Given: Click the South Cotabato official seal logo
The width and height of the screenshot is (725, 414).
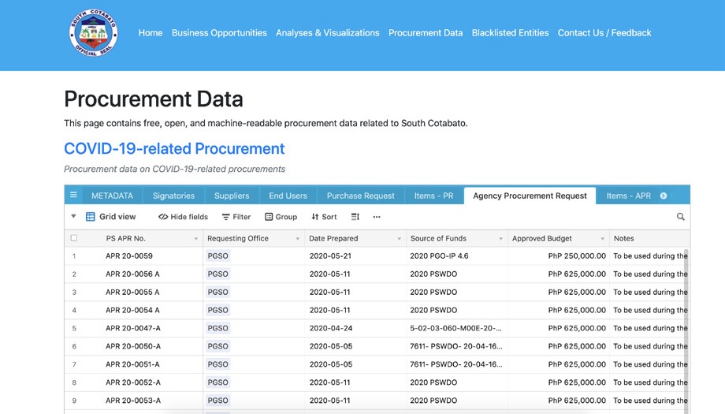Looking at the screenshot, I should point(94,33).
